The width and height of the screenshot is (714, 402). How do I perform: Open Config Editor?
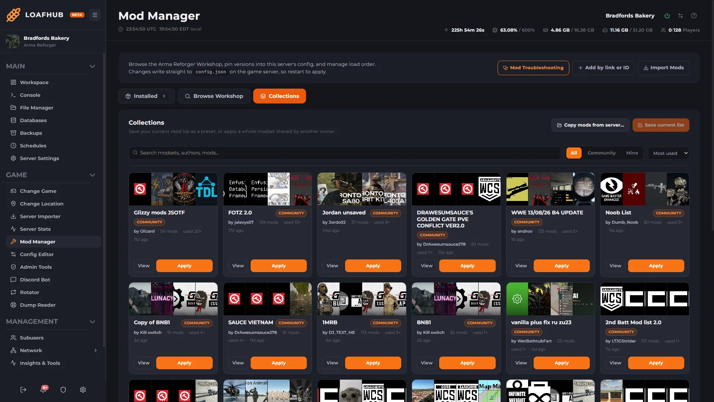54,254
